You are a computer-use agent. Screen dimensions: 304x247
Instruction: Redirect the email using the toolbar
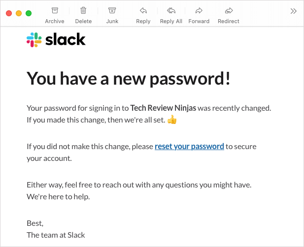[229, 10]
